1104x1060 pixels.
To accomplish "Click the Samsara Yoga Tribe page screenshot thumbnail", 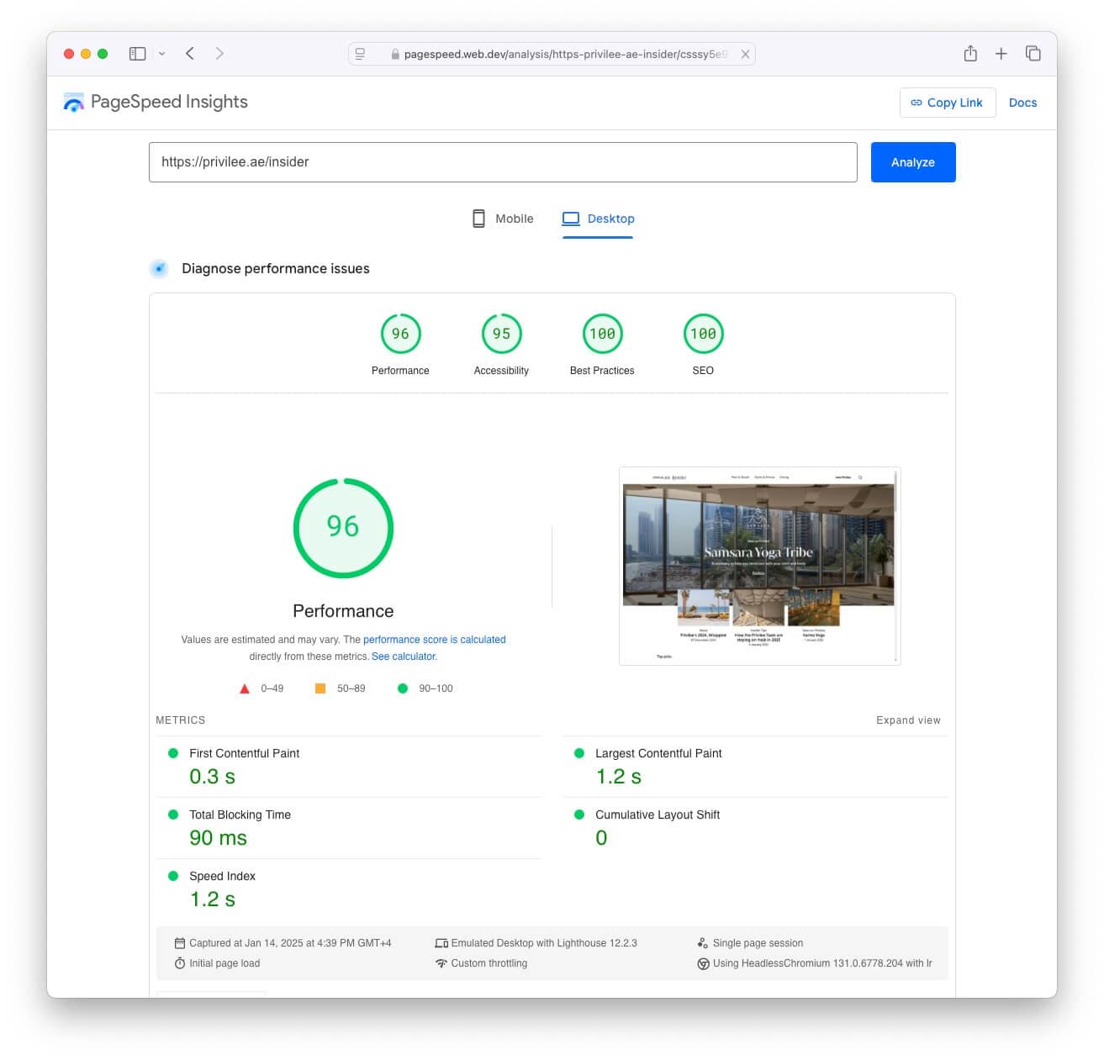I will click(x=760, y=566).
